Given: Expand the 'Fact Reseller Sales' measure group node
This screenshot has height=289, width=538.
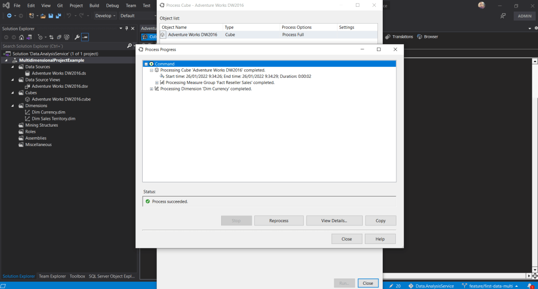Looking at the screenshot, I should (157, 82).
